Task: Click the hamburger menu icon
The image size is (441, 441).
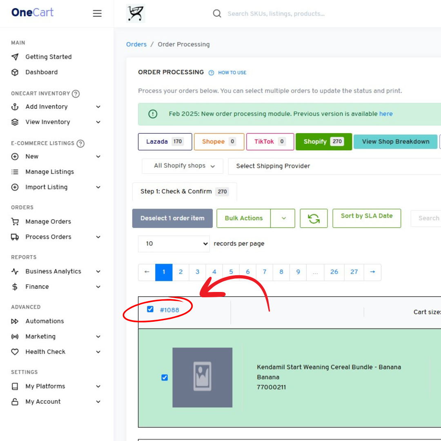Action: tap(97, 13)
